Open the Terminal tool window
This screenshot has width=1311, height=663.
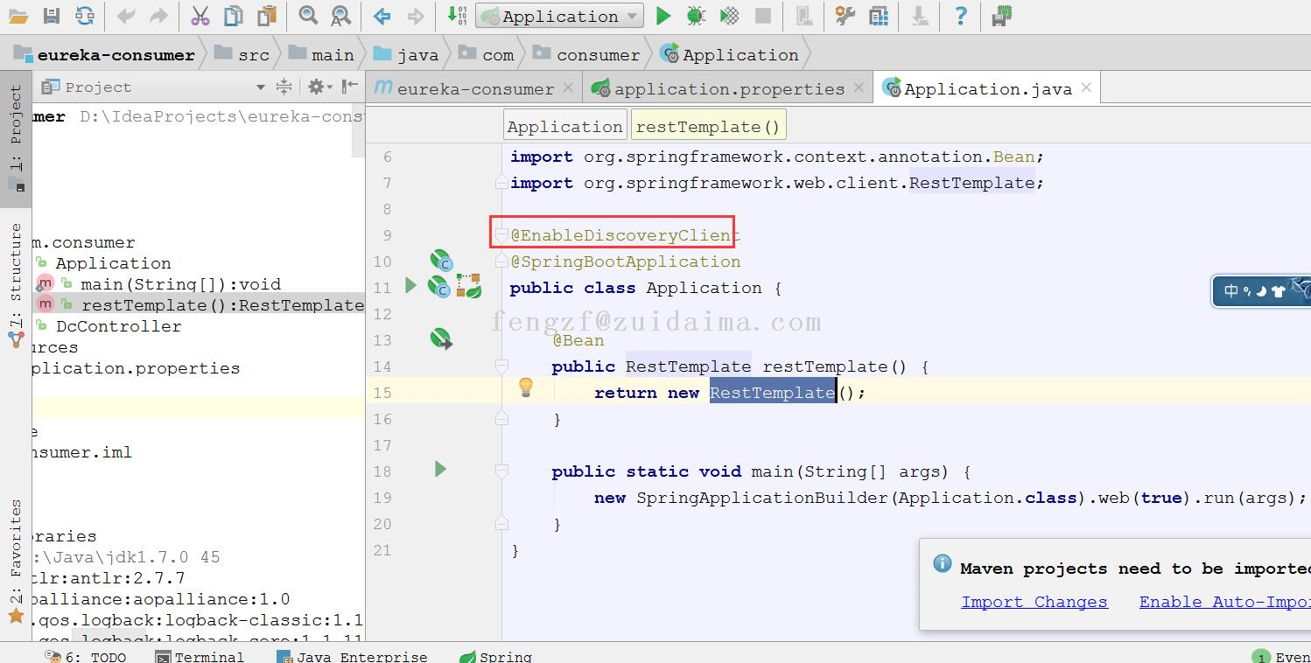[200, 656]
